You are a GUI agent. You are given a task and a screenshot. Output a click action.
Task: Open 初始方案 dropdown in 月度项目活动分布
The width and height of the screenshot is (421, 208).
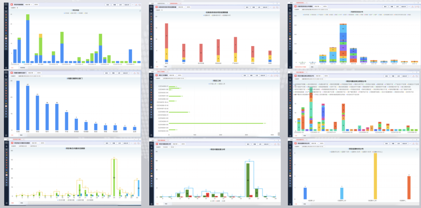pyautogui.click(x=317, y=6)
